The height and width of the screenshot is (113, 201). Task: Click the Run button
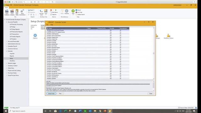(60, 94)
